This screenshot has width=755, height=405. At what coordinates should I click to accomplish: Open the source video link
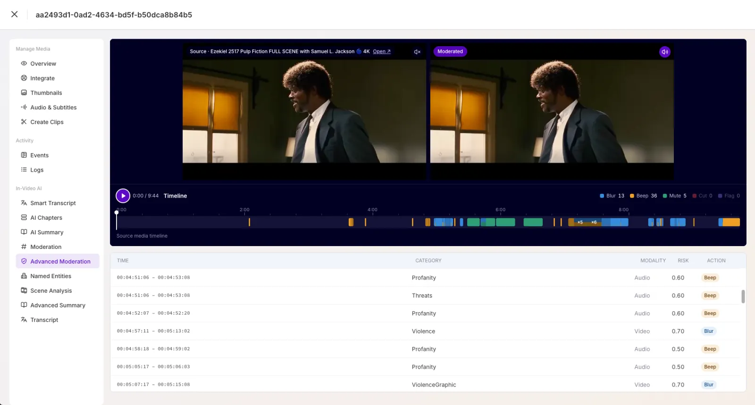pyautogui.click(x=381, y=51)
